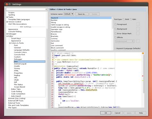Click the Apply button
Image resolution: width=152 pixels, height=119 pixels.
coord(129,113)
